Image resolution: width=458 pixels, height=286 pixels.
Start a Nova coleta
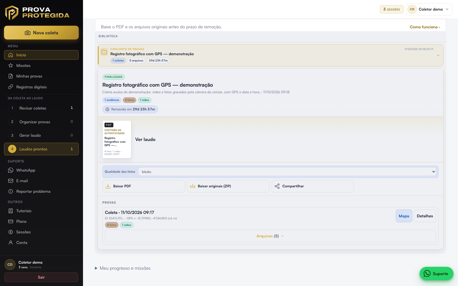click(41, 33)
